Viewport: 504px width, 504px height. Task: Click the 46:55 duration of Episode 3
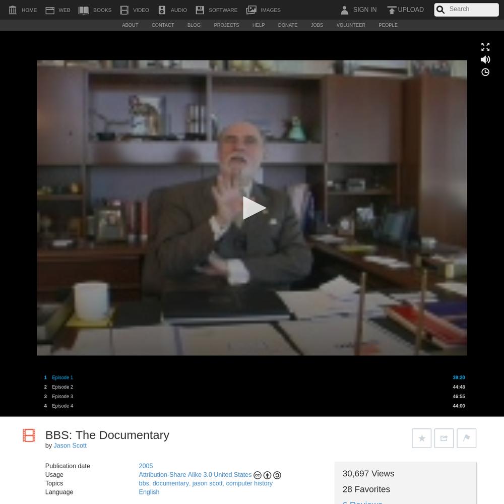[459, 396]
